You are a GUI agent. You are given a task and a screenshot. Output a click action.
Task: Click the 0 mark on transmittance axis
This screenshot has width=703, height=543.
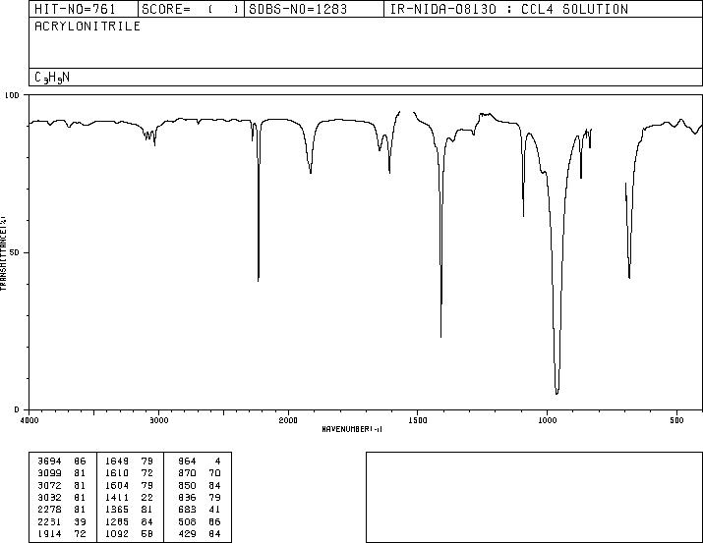point(17,409)
